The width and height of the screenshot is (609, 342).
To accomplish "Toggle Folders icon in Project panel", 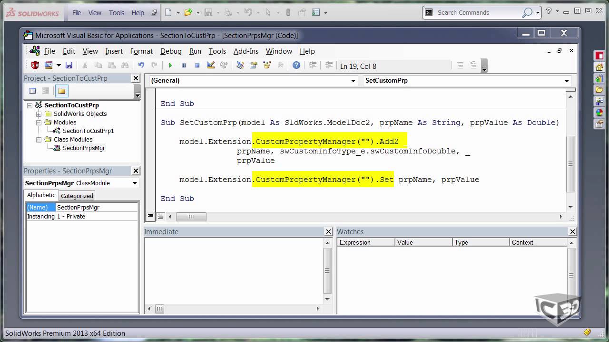I will pyautogui.click(x=61, y=91).
